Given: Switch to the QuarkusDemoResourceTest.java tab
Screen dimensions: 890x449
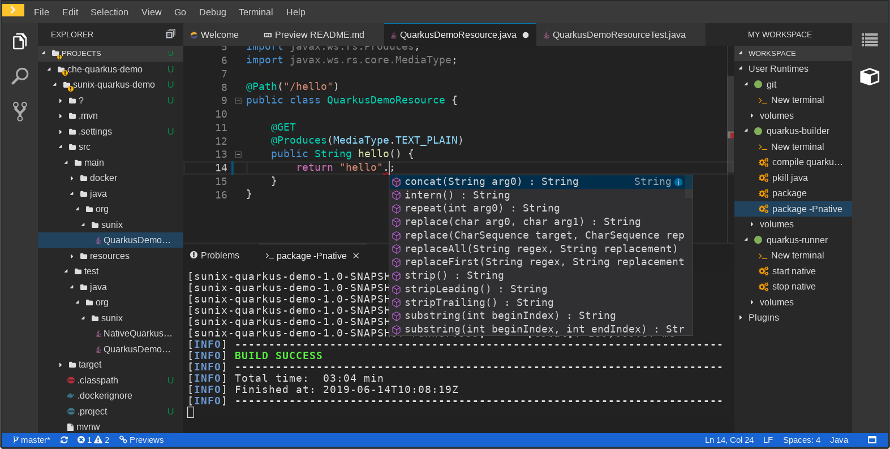Looking at the screenshot, I should click(x=618, y=34).
